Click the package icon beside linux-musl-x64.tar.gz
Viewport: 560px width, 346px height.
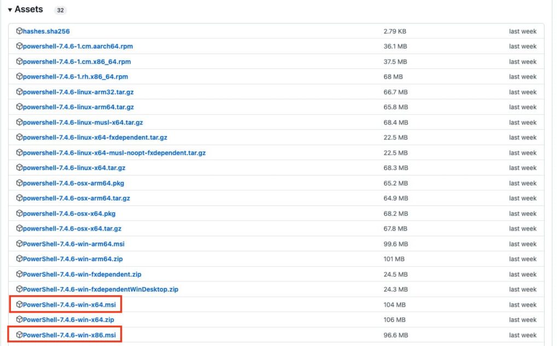click(19, 122)
